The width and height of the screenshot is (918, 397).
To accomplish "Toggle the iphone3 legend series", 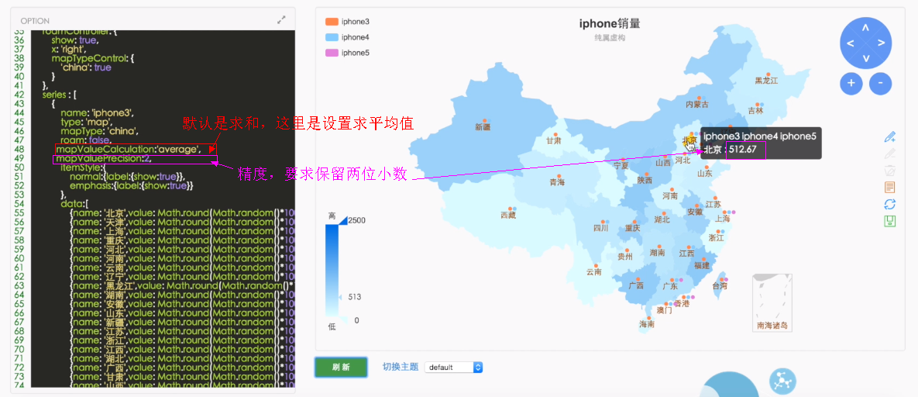I will (x=347, y=22).
